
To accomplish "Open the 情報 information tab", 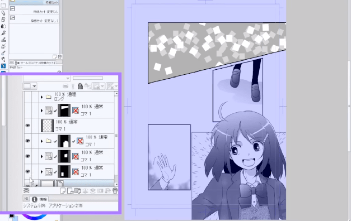I will coord(39,199).
